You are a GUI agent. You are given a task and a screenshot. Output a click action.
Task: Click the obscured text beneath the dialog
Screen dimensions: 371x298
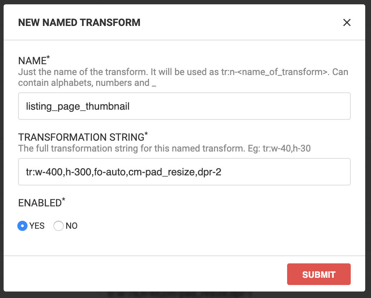tap(181, 294)
